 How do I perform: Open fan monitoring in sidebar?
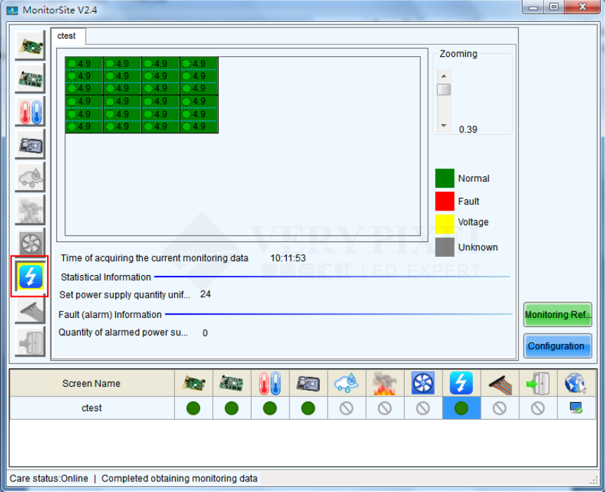point(30,243)
